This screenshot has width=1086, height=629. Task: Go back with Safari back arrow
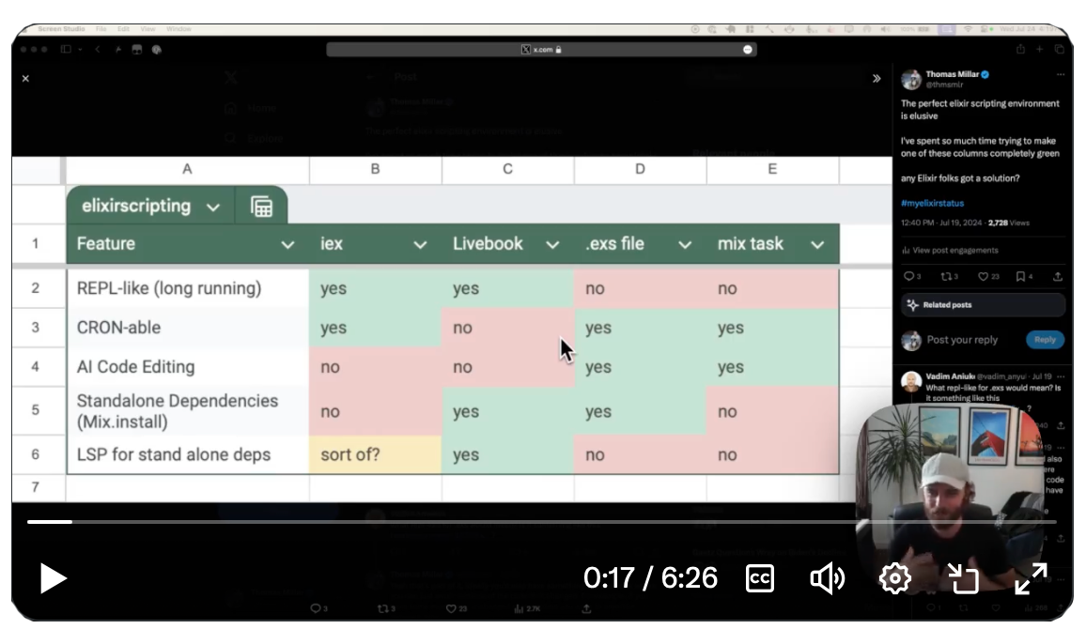click(x=97, y=49)
